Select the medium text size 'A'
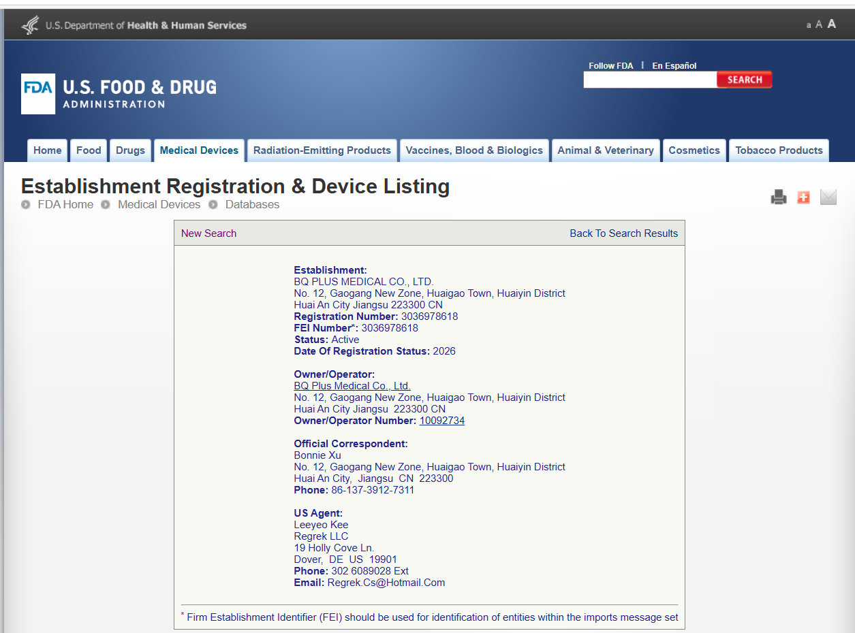The height and width of the screenshot is (633, 855). tap(820, 25)
